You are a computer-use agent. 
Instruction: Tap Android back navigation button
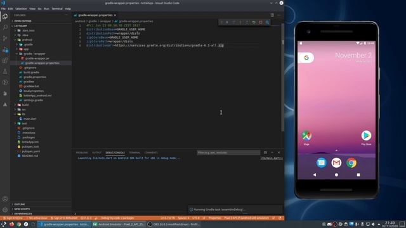(x=315, y=175)
